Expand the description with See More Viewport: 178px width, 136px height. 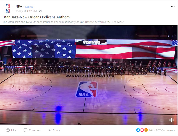118,22
